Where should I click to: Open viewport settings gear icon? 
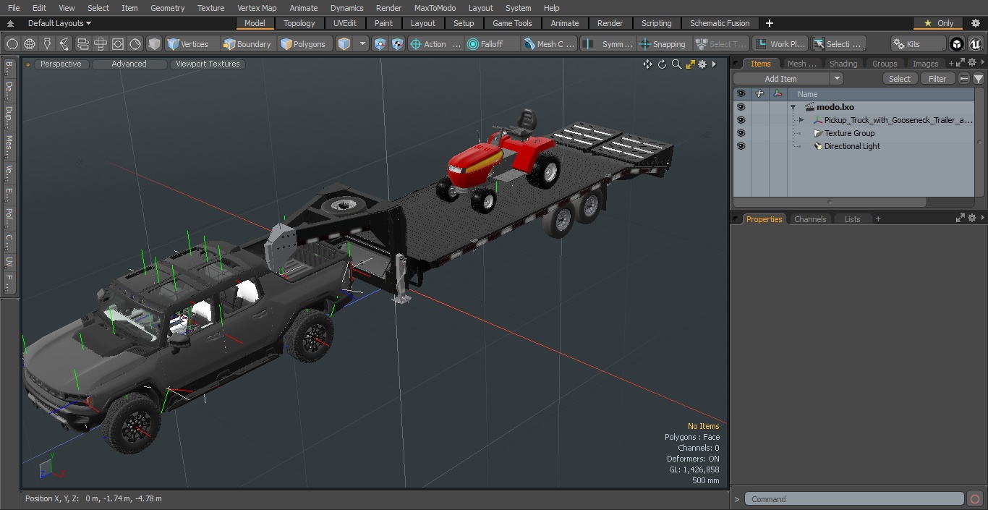[702, 64]
